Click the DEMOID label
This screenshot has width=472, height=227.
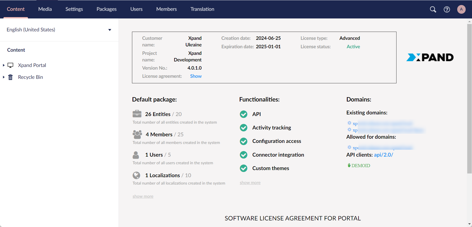click(x=361, y=166)
